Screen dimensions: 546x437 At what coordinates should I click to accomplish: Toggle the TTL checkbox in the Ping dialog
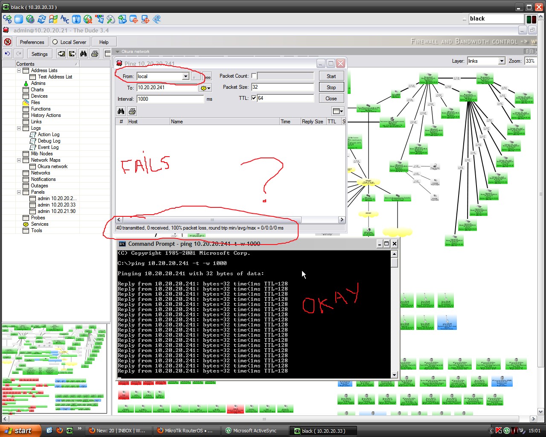(x=254, y=98)
